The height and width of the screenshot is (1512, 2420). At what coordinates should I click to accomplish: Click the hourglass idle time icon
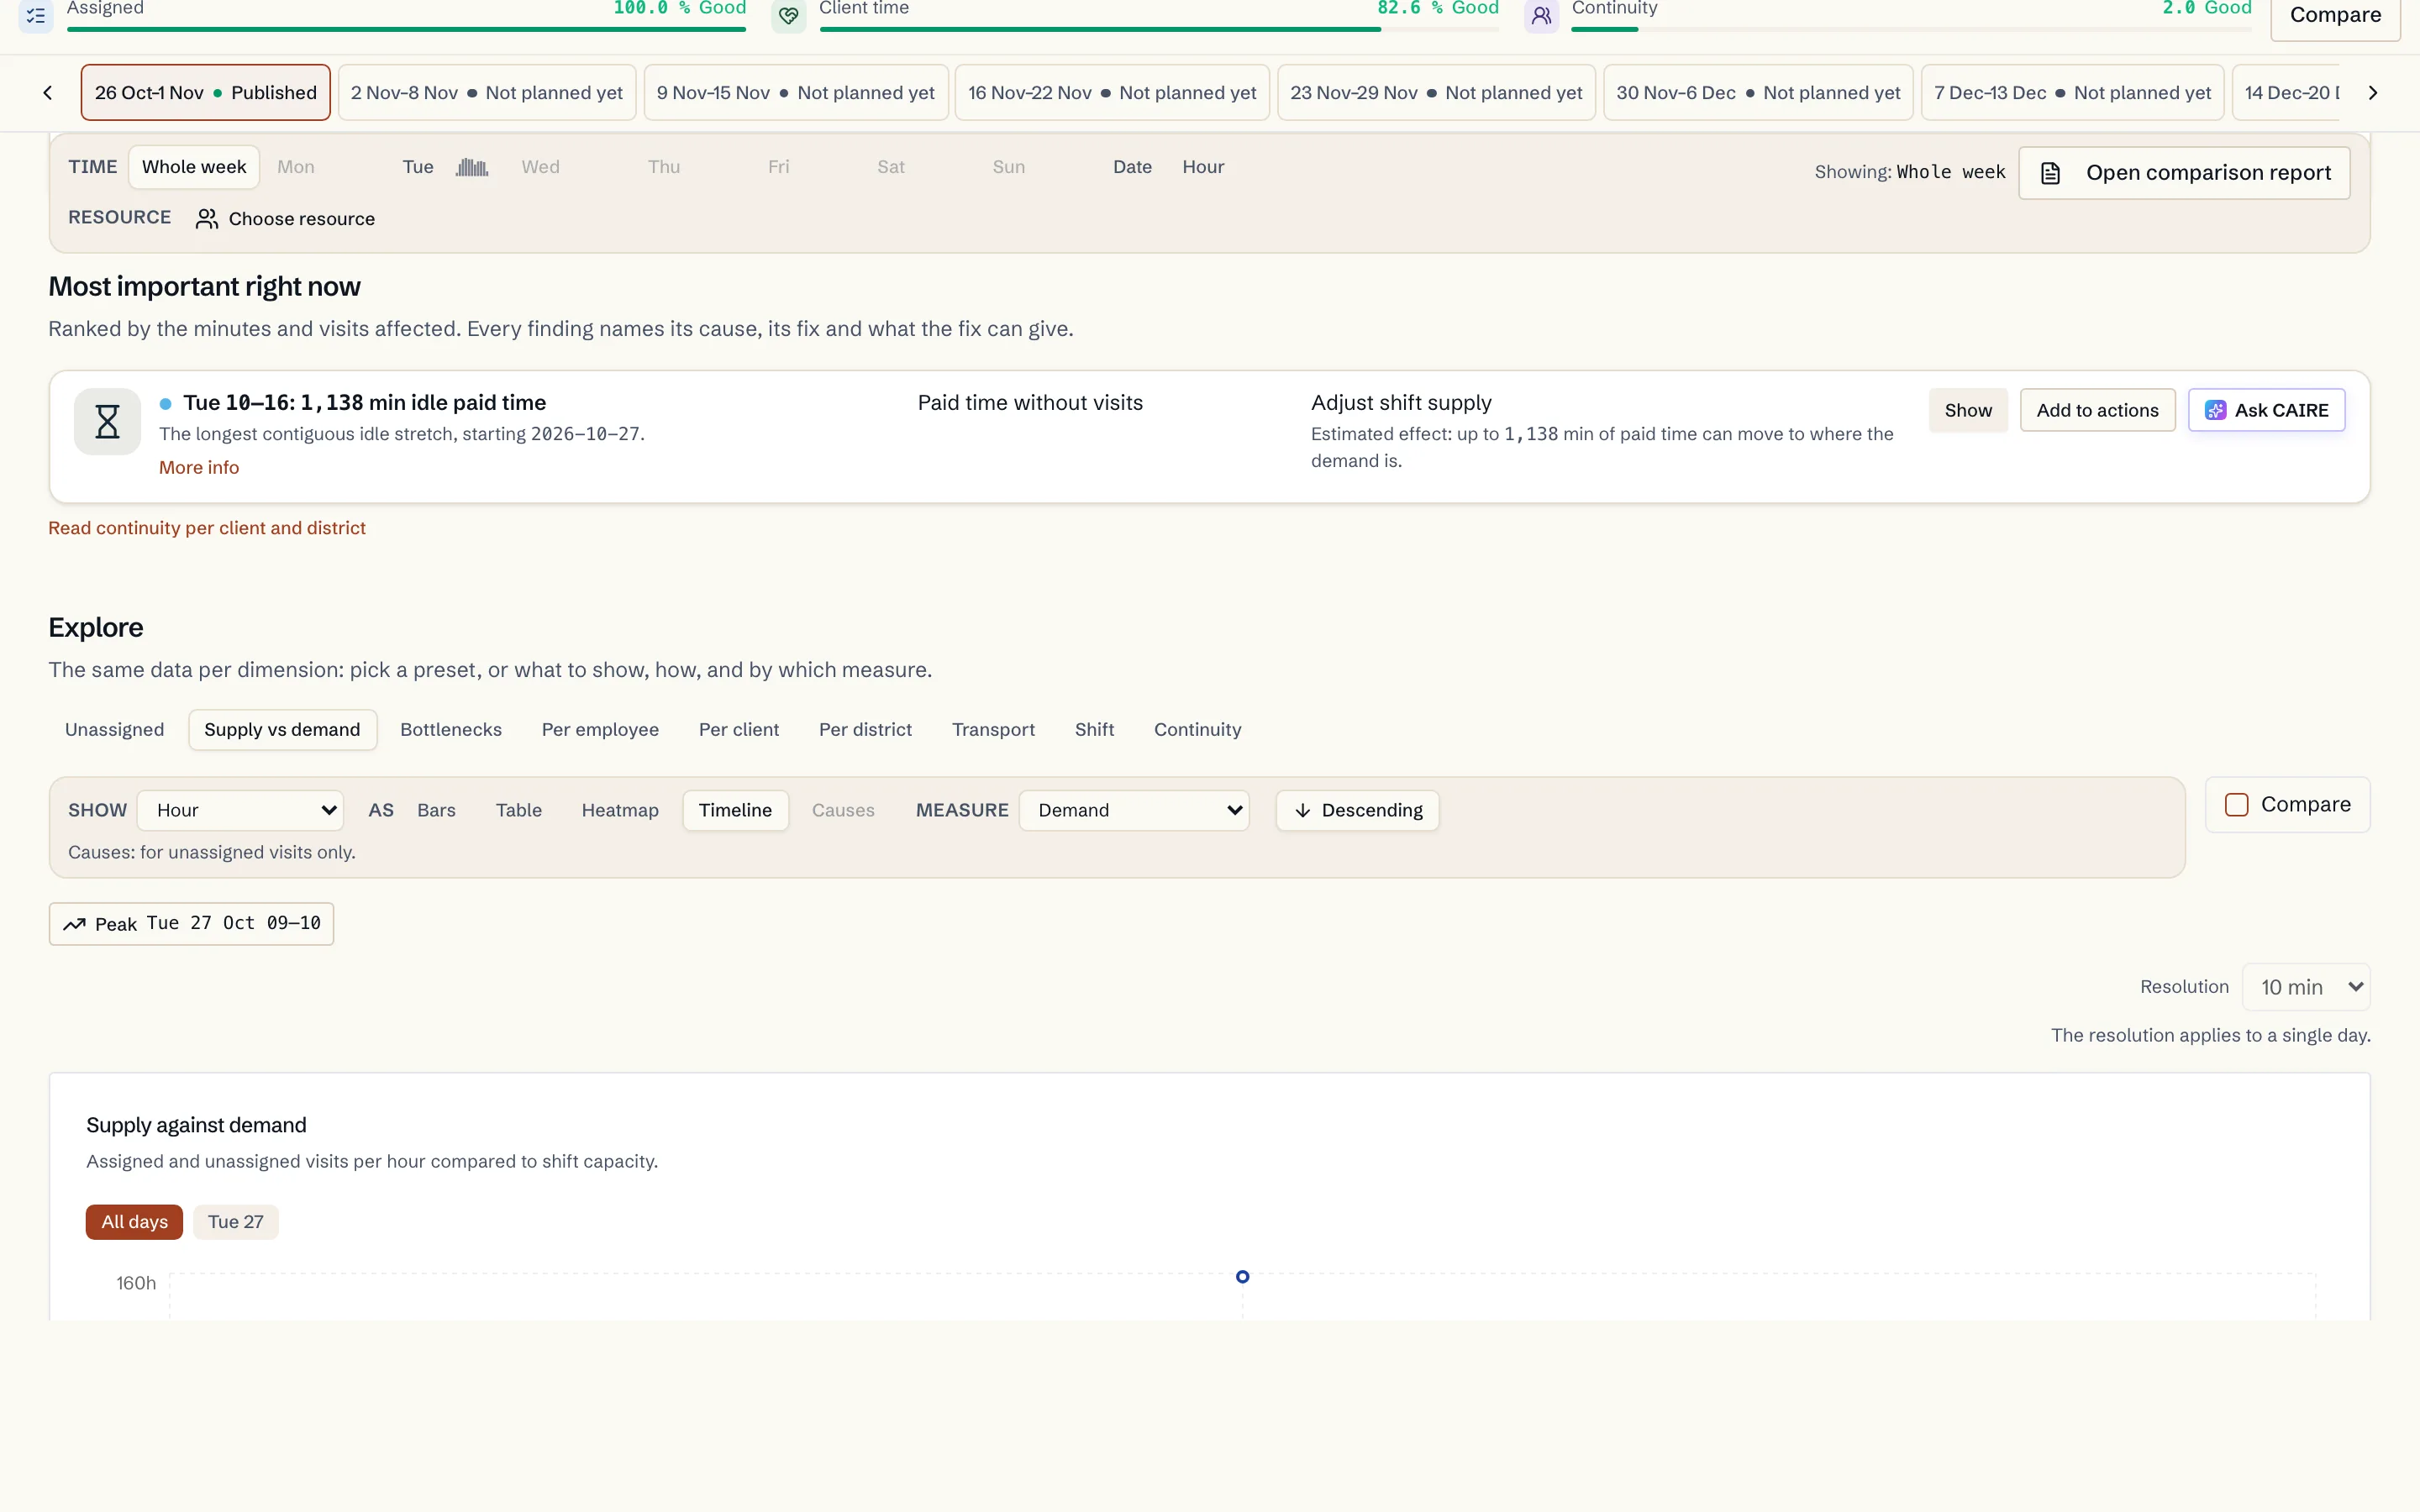tap(108, 422)
